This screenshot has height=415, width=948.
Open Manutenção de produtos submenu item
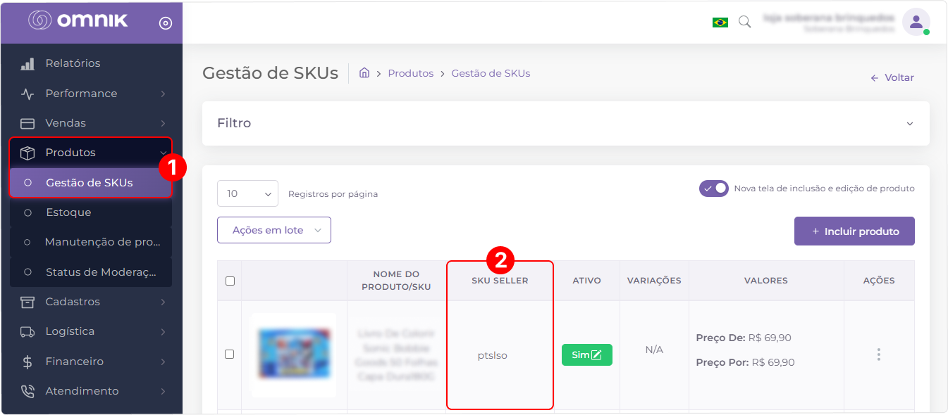click(92, 242)
